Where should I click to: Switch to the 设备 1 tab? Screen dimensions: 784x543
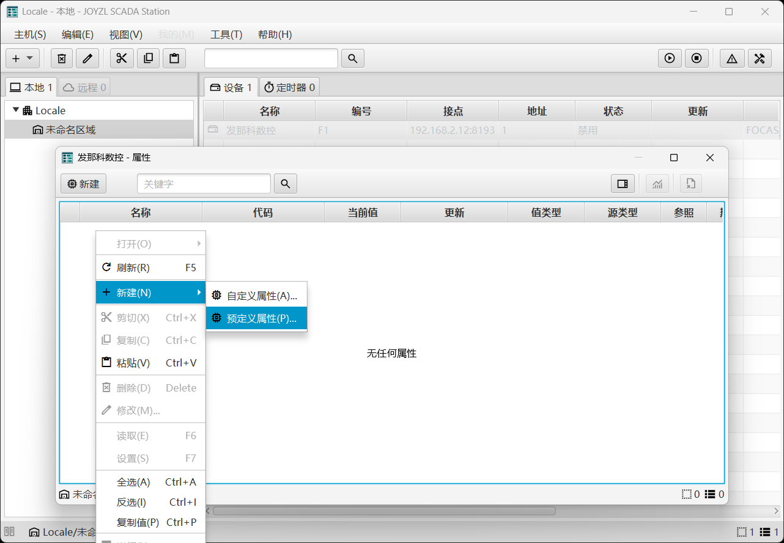[231, 87]
